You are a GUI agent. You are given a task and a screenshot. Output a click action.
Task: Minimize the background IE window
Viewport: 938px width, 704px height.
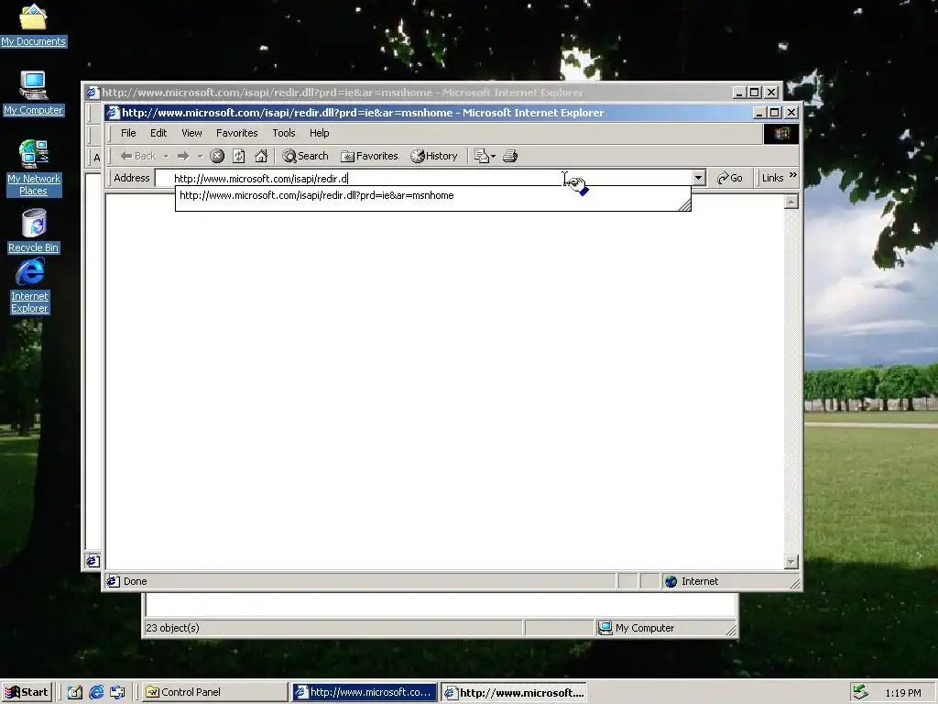739,93
